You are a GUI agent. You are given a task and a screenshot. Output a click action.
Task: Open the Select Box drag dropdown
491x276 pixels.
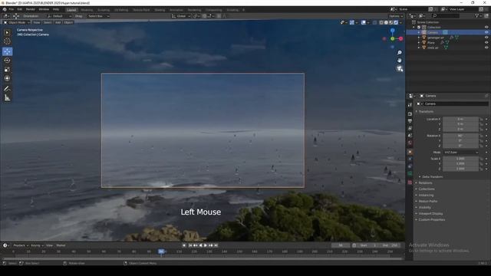coord(97,16)
